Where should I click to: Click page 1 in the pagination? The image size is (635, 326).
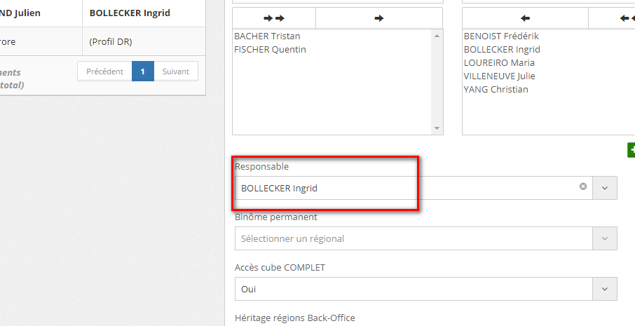tap(142, 72)
